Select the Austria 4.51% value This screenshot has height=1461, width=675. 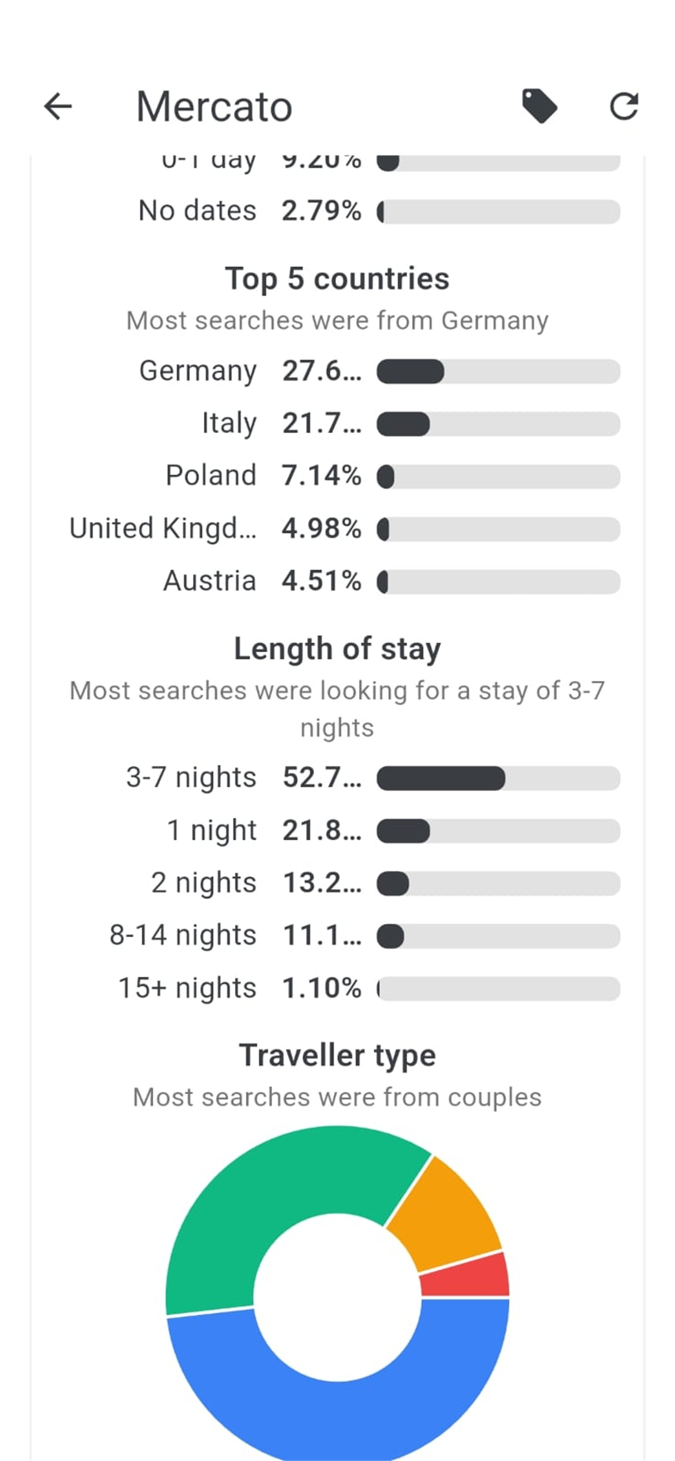322,582
